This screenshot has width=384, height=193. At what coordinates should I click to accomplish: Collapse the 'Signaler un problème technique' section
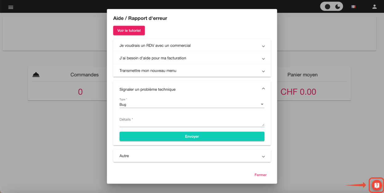263,89
